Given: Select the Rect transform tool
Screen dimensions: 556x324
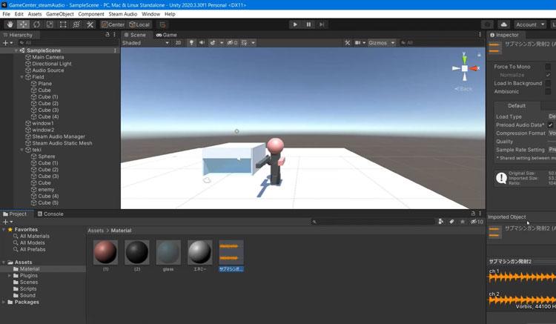Looking at the screenshot, I should click(x=63, y=24).
